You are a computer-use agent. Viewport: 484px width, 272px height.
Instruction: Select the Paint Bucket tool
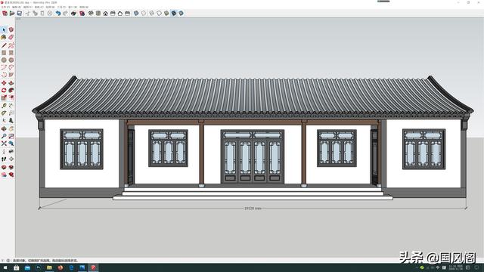click(4, 37)
